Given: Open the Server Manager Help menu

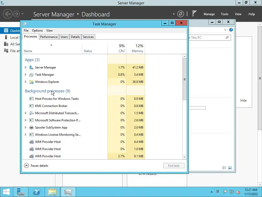Looking at the screenshot, I should (252, 14).
